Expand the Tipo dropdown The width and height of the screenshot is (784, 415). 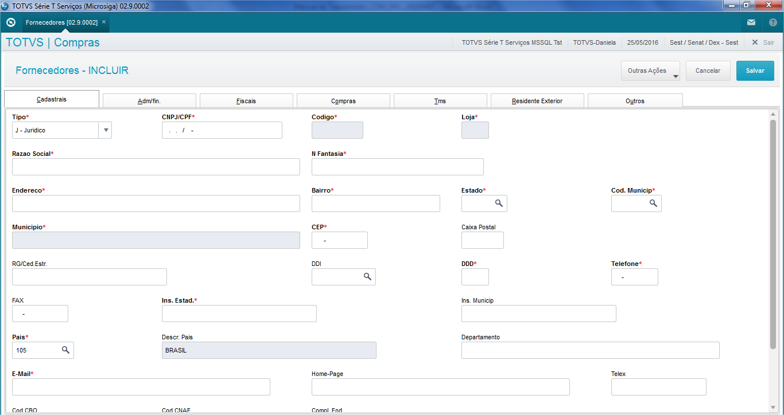click(x=105, y=130)
